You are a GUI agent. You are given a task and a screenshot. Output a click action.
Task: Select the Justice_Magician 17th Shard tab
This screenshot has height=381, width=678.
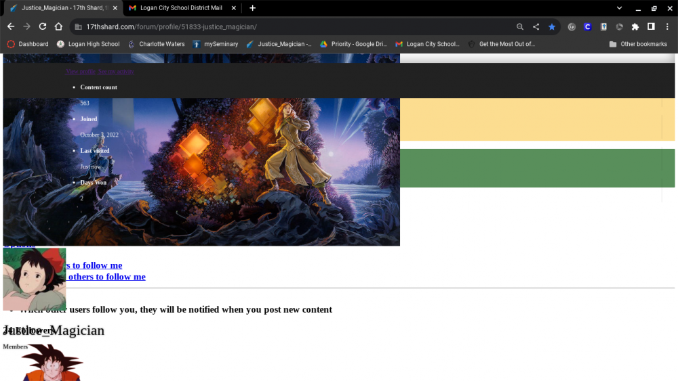(x=62, y=7)
